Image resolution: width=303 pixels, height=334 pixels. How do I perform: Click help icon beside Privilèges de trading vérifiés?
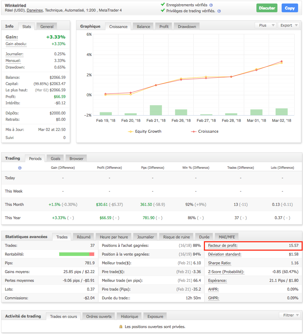coord(219,11)
